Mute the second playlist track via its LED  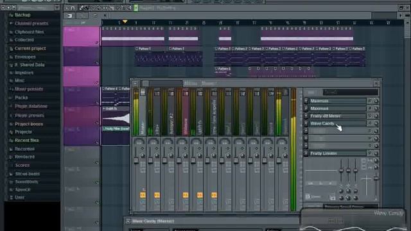97,63
